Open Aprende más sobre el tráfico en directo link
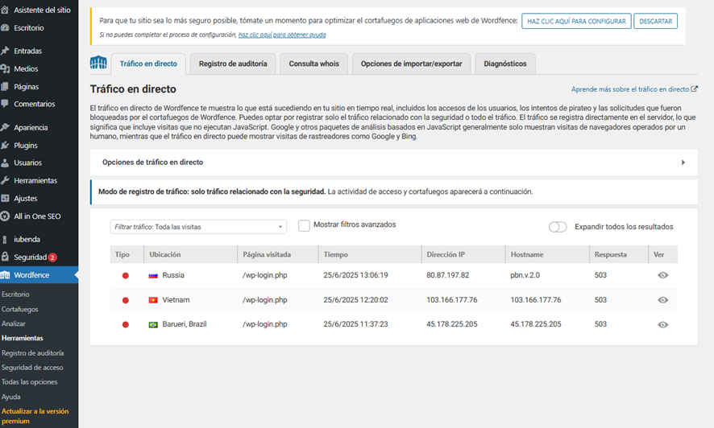 click(630, 89)
